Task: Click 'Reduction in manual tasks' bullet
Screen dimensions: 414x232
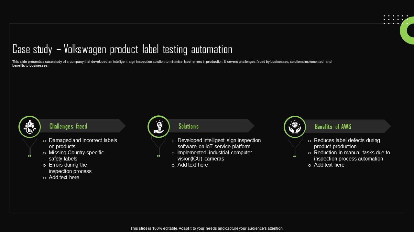Action: (x=352, y=156)
